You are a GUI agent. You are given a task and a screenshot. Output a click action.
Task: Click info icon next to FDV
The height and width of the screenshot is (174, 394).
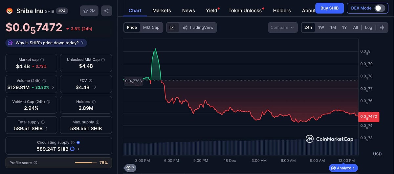click(90, 80)
